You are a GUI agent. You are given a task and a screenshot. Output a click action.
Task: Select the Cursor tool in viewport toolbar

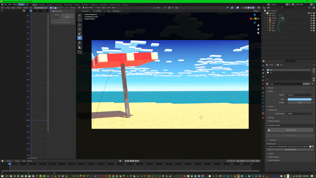tap(80, 20)
